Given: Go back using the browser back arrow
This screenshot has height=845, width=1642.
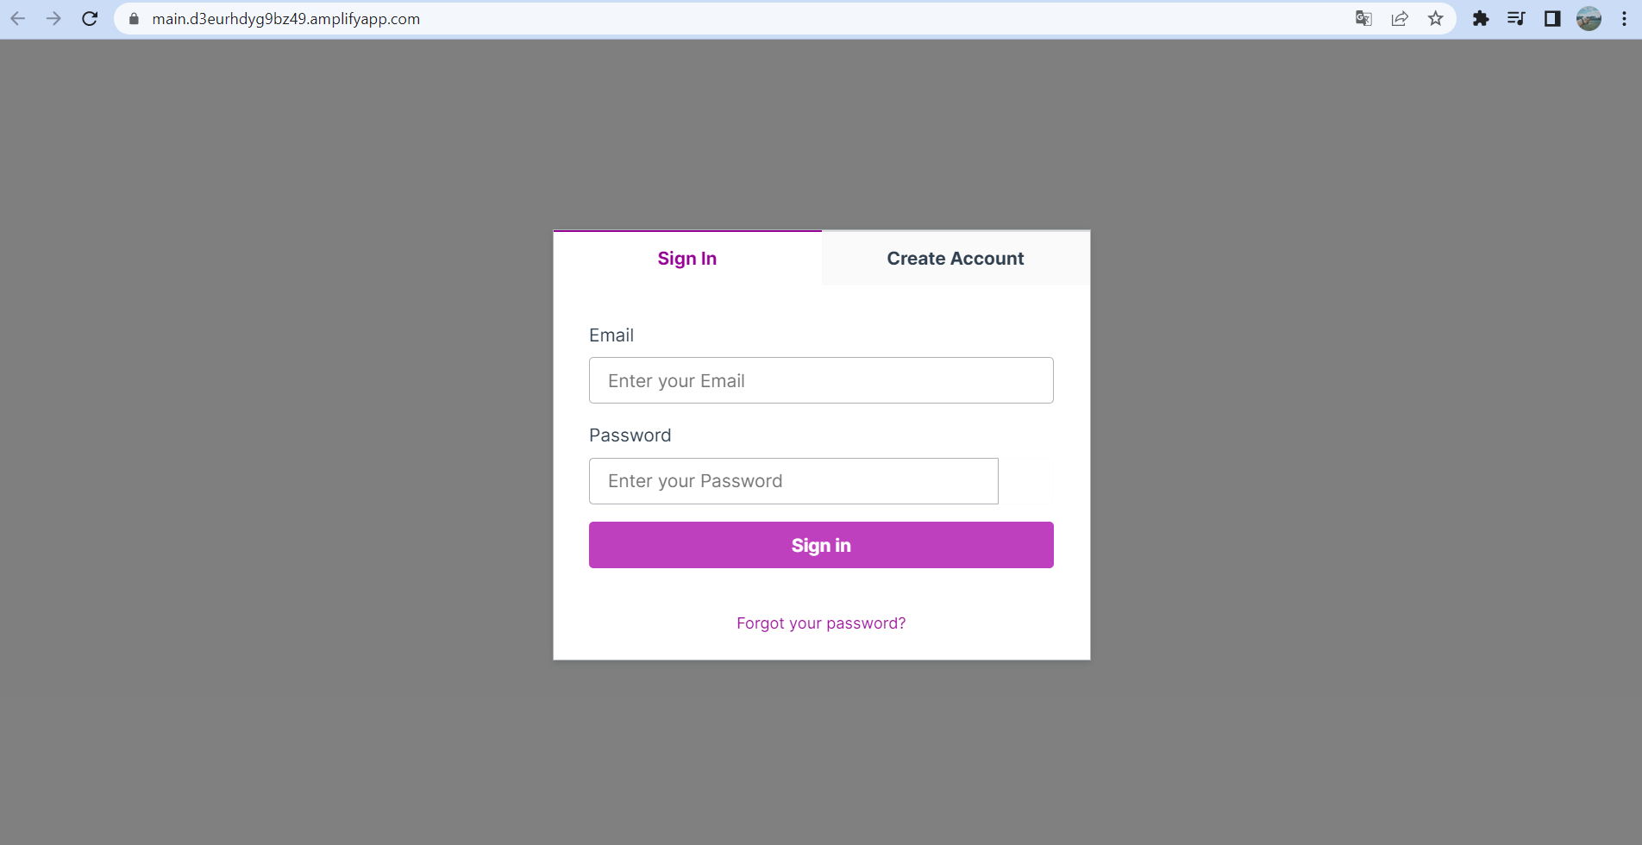Looking at the screenshot, I should (x=18, y=18).
